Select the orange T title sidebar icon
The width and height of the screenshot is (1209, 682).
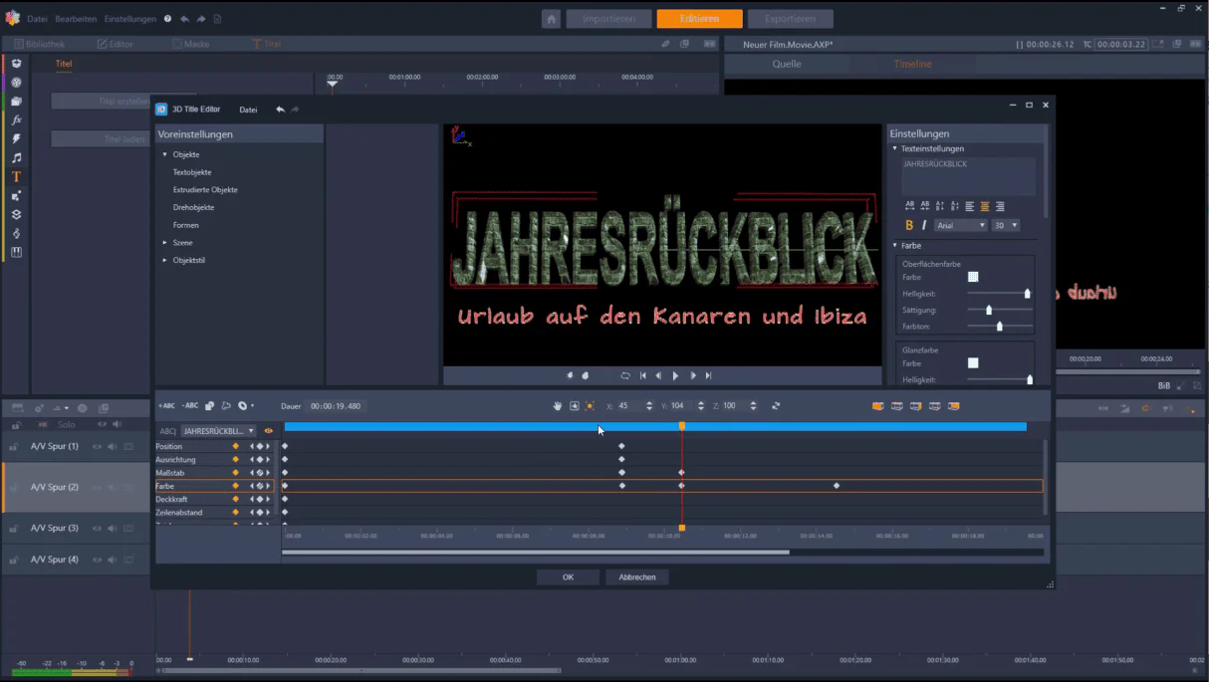(16, 176)
